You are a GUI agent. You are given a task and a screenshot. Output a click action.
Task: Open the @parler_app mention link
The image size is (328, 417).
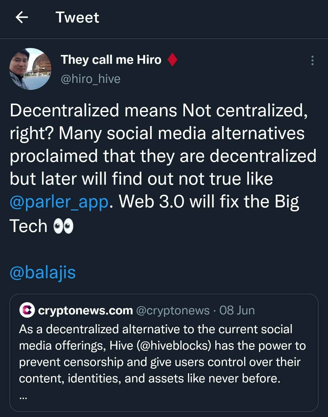click(59, 202)
